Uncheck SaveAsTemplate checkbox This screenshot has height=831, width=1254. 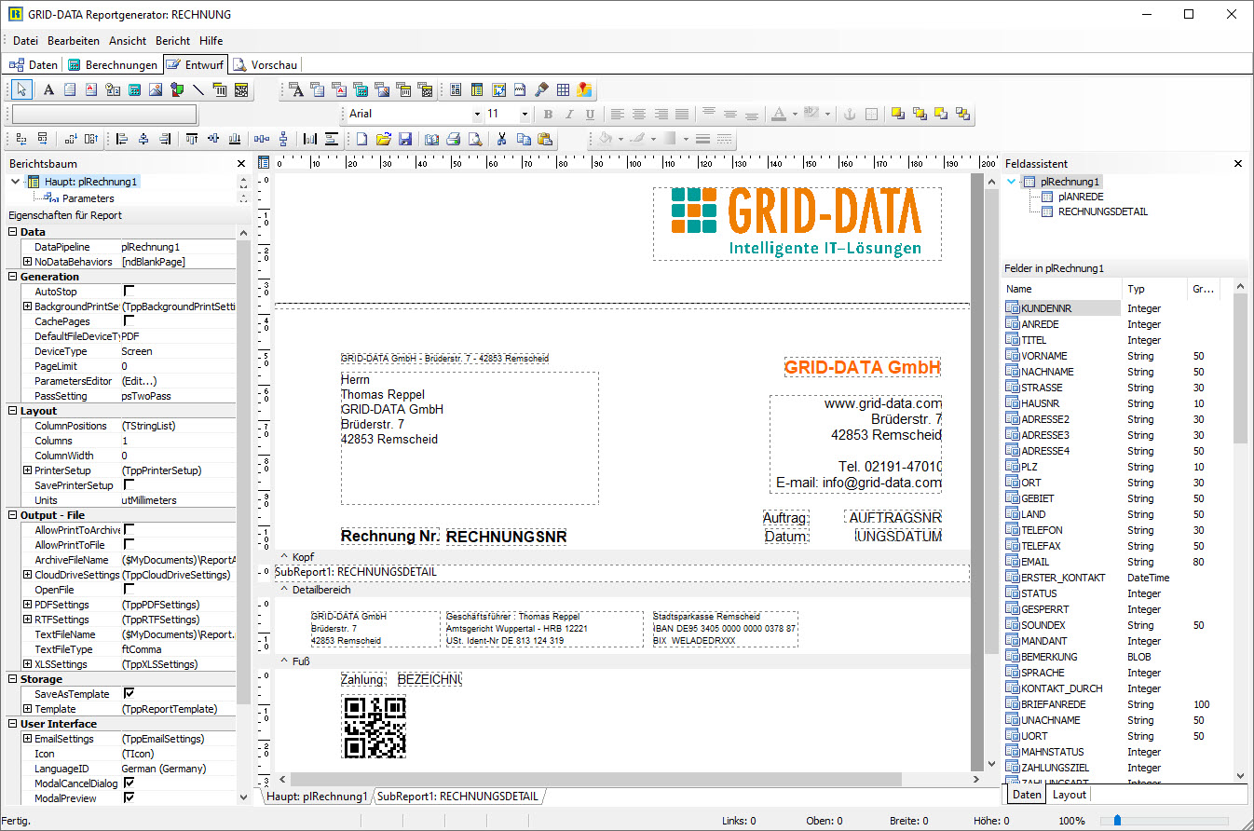(x=129, y=694)
